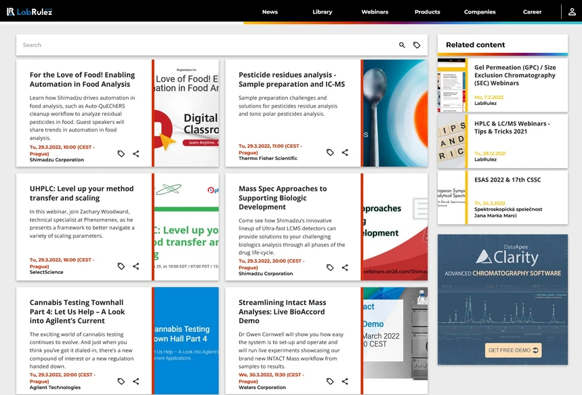This screenshot has height=395, width=582.
Task: Open Cannabis Testing Townhall Part 4 title
Action: click(77, 312)
